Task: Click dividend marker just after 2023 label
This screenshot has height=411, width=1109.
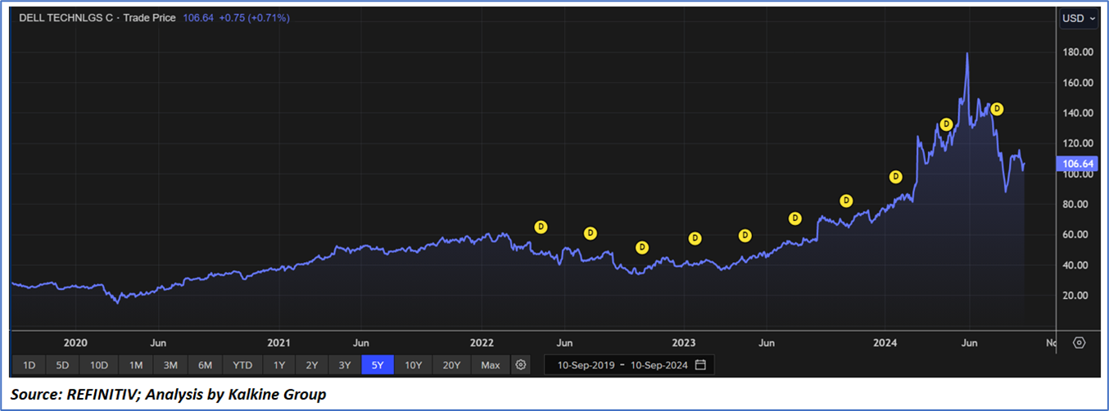Action: 695,239
